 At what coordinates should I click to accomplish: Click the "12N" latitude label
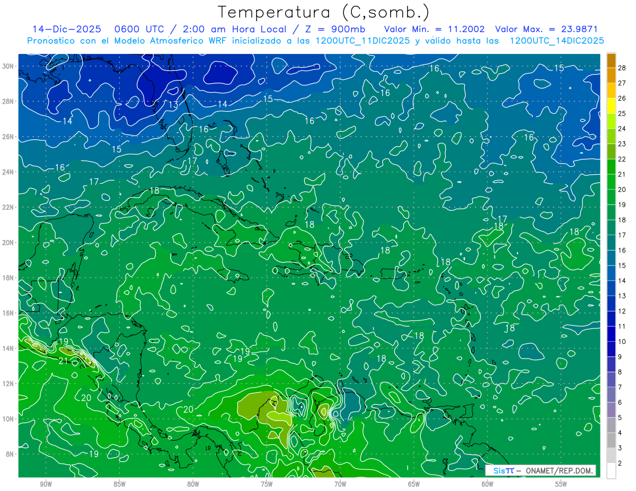(x=9, y=383)
